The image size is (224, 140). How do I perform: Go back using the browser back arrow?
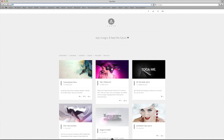[x=3, y=5]
